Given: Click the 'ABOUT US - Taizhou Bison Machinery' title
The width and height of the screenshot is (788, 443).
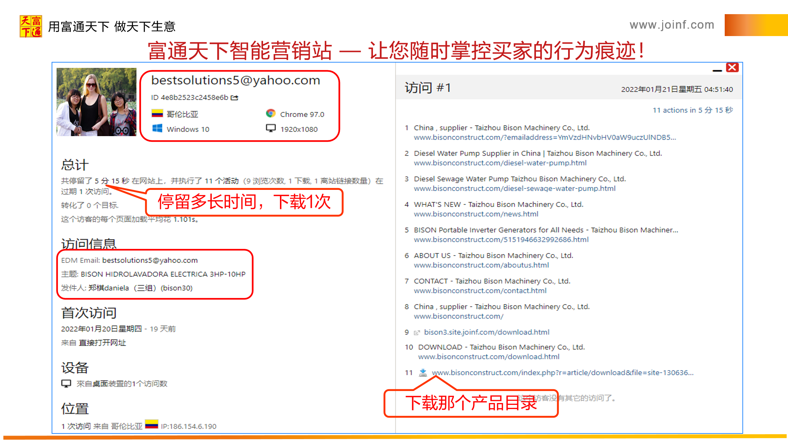Looking at the screenshot, I should coord(494,255).
